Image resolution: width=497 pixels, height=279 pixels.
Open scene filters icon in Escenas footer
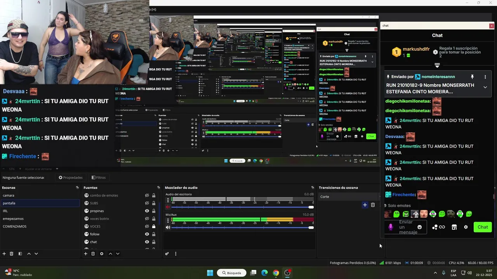click(20, 254)
